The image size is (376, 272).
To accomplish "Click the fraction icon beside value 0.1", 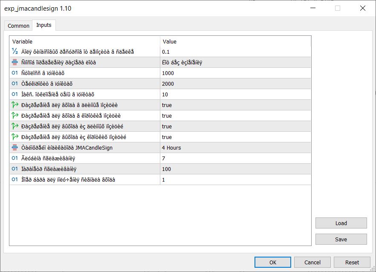I will (15, 51).
